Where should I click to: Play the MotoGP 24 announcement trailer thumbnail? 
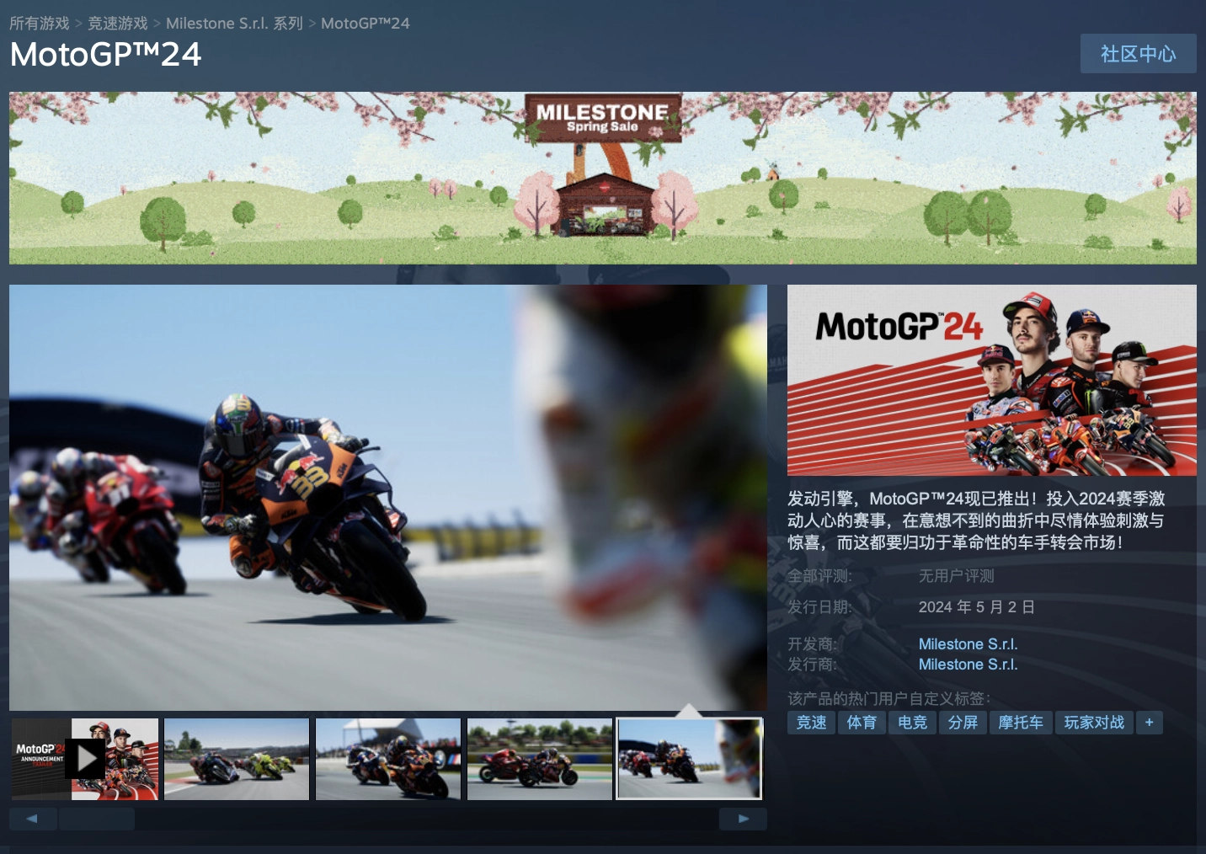85,759
